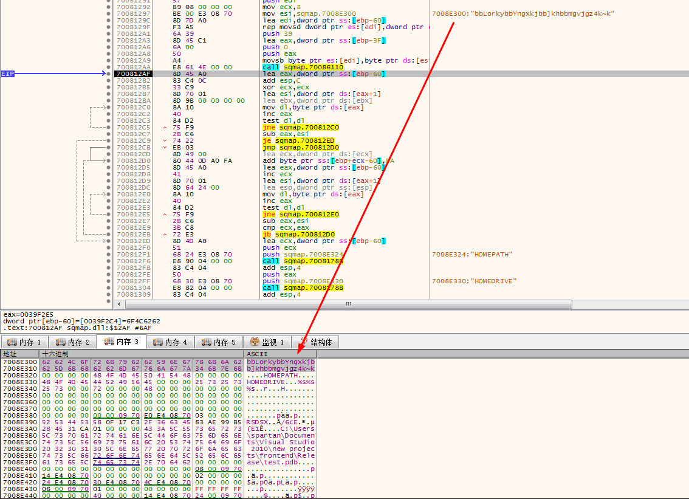Click the .text:700812AF sqmap.dll info line
Image resolution: width=689 pixels, height=499 pixels.
(77, 328)
